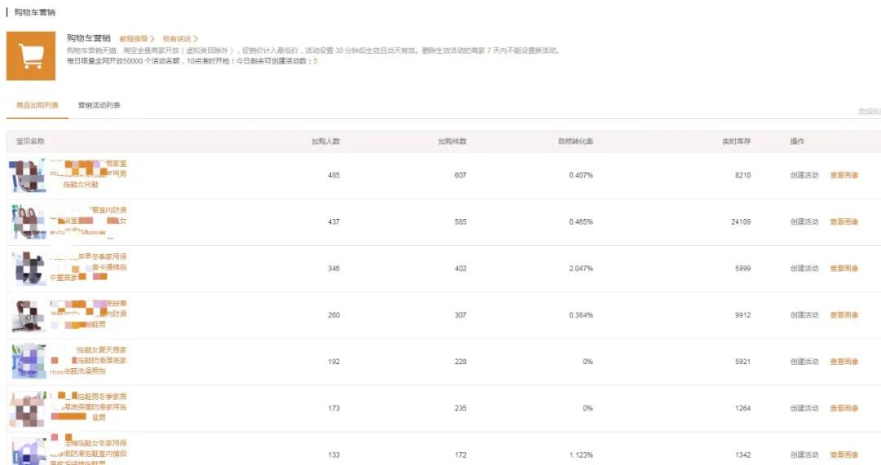Click the 加购件数 column header
The image size is (881, 465).
click(452, 142)
